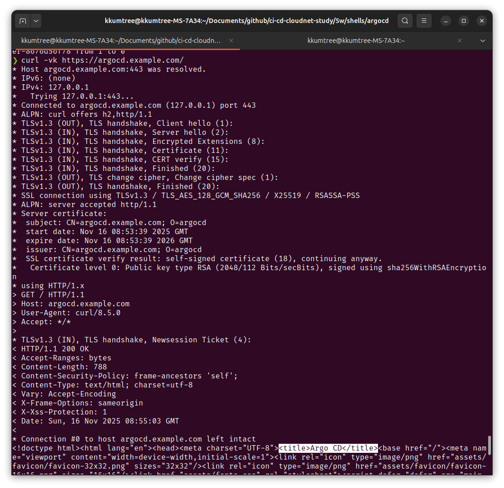Viewport: 504px width, 488px height.
Task: Click the 'SSL connection using TLSv1.3' line
Action: pyautogui.click(x=186, y=196)
